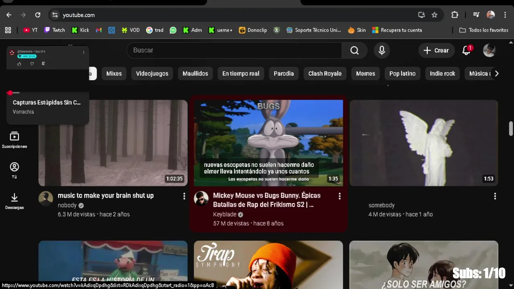
Task: Select the Videojuegos filter chip
Action: point(152,73)
